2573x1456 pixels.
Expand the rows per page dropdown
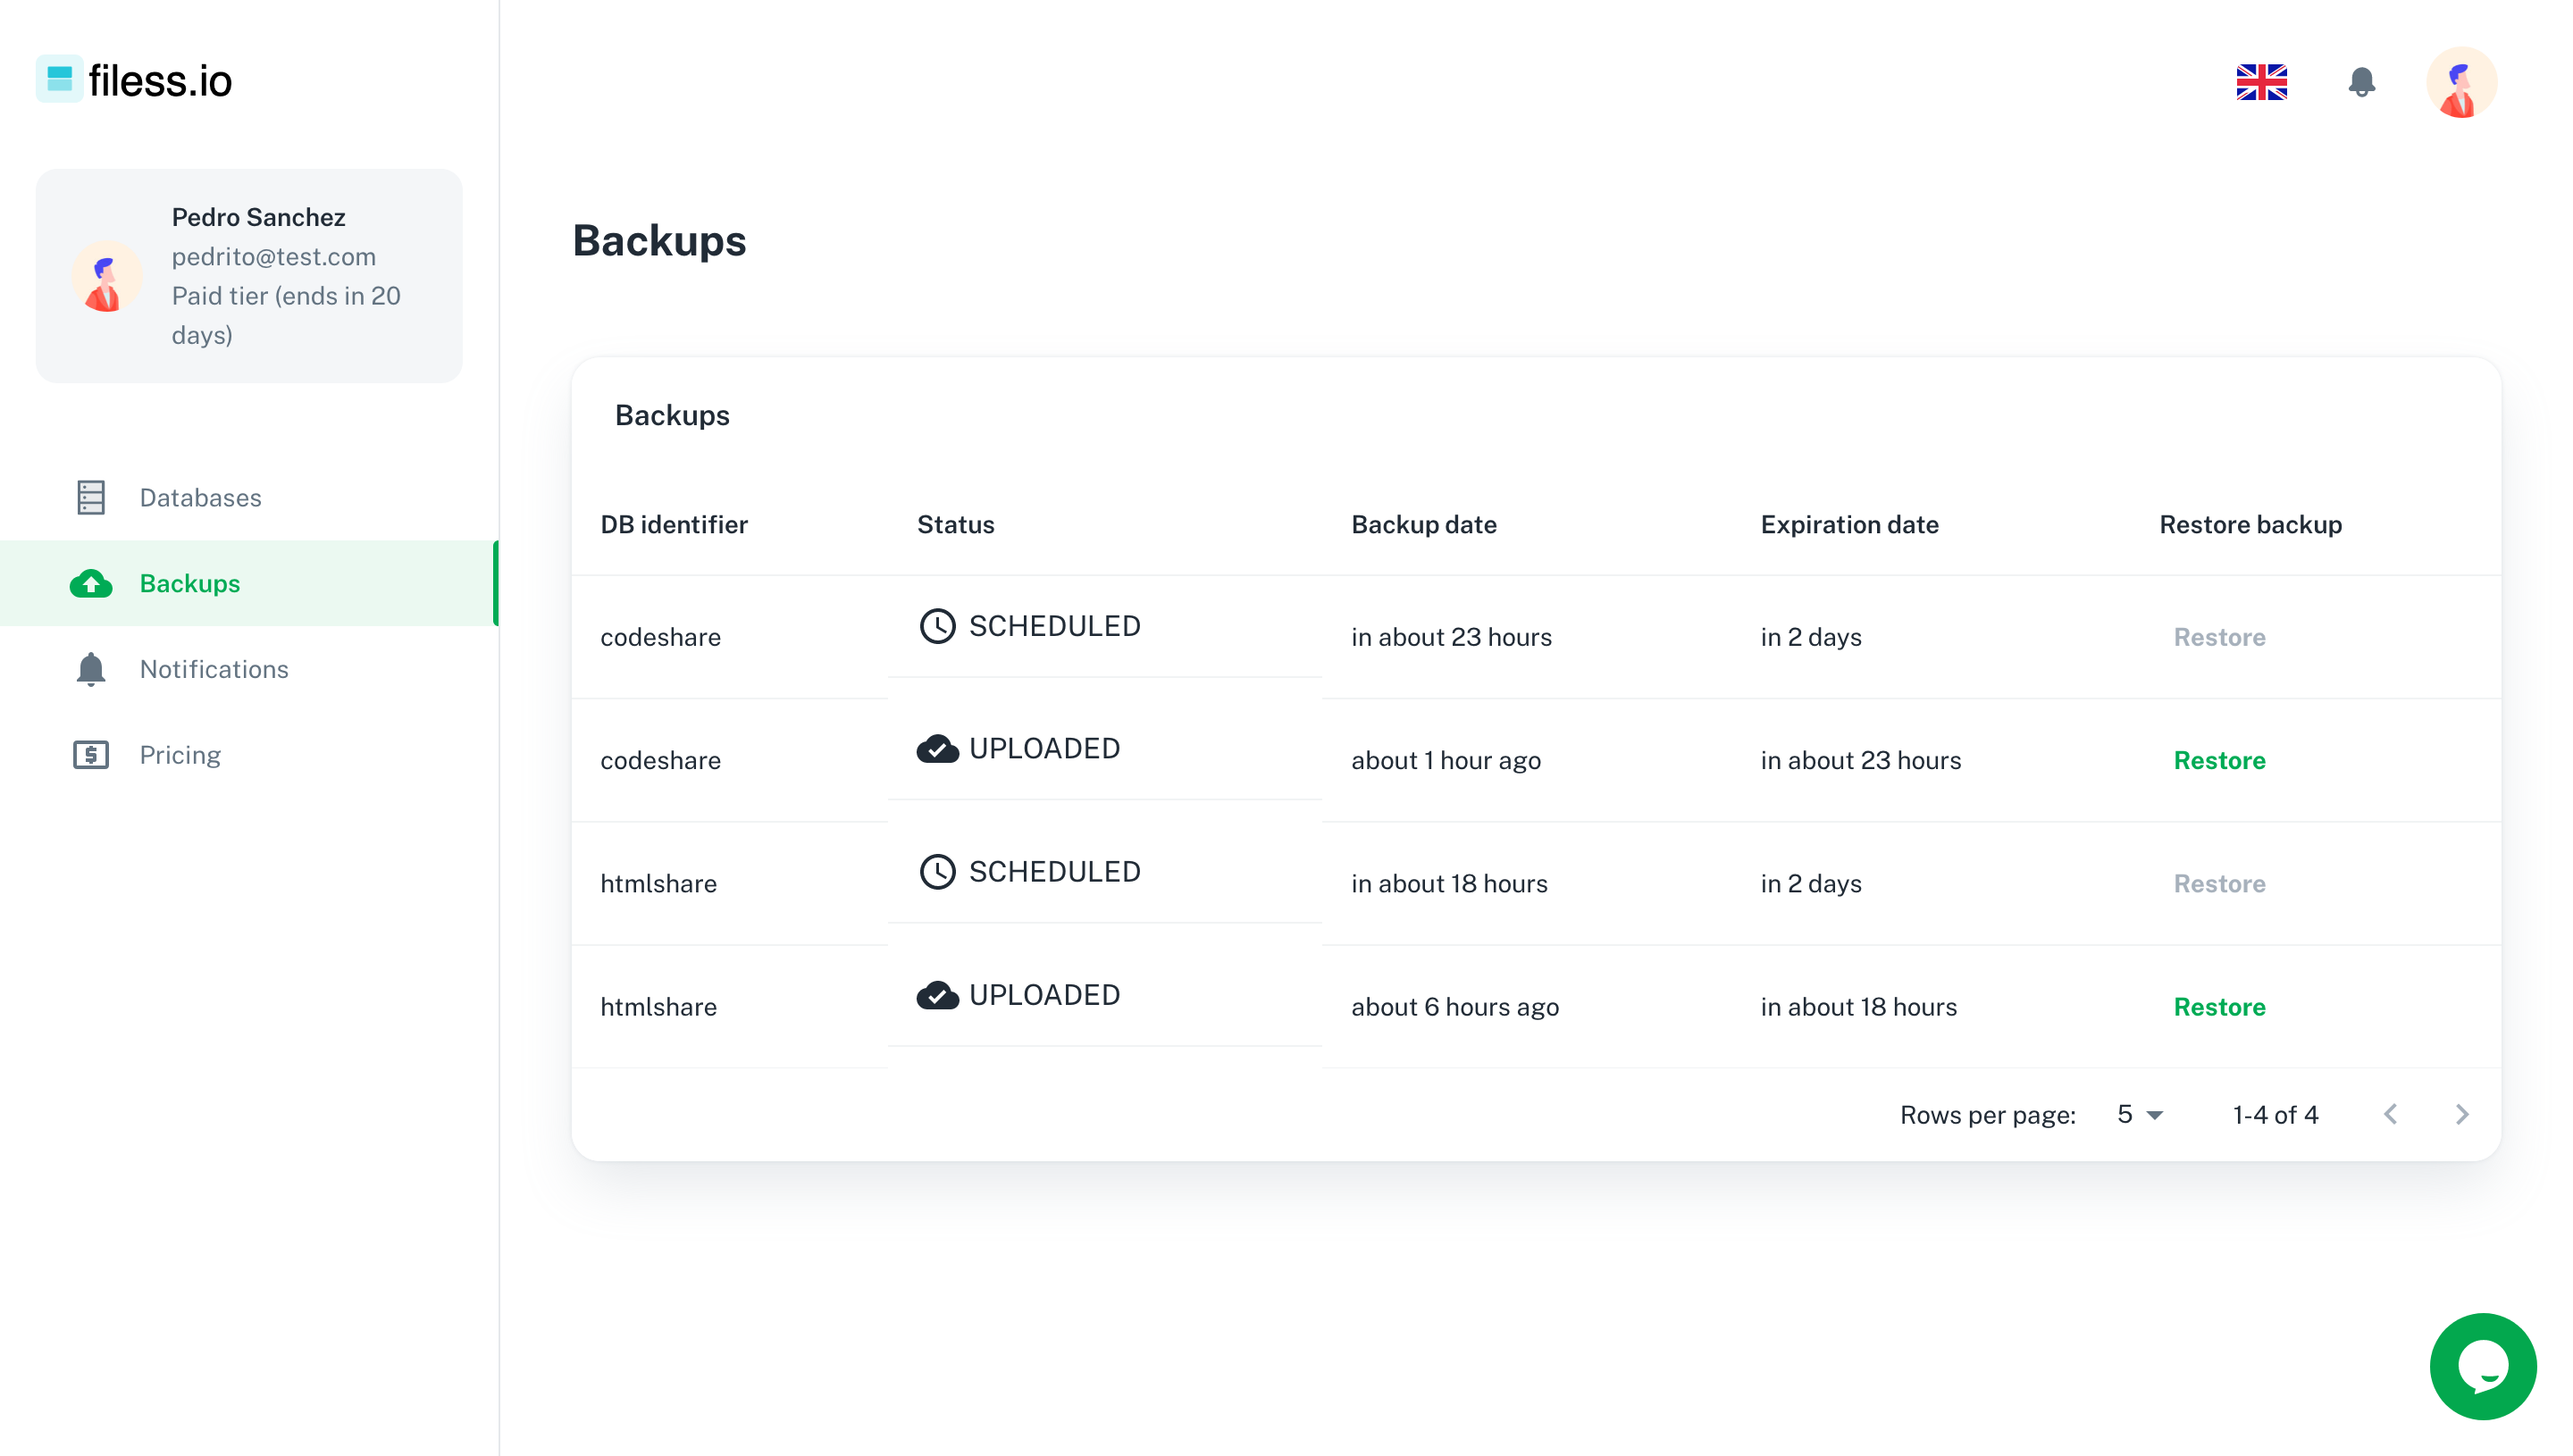(2140, 1114)
